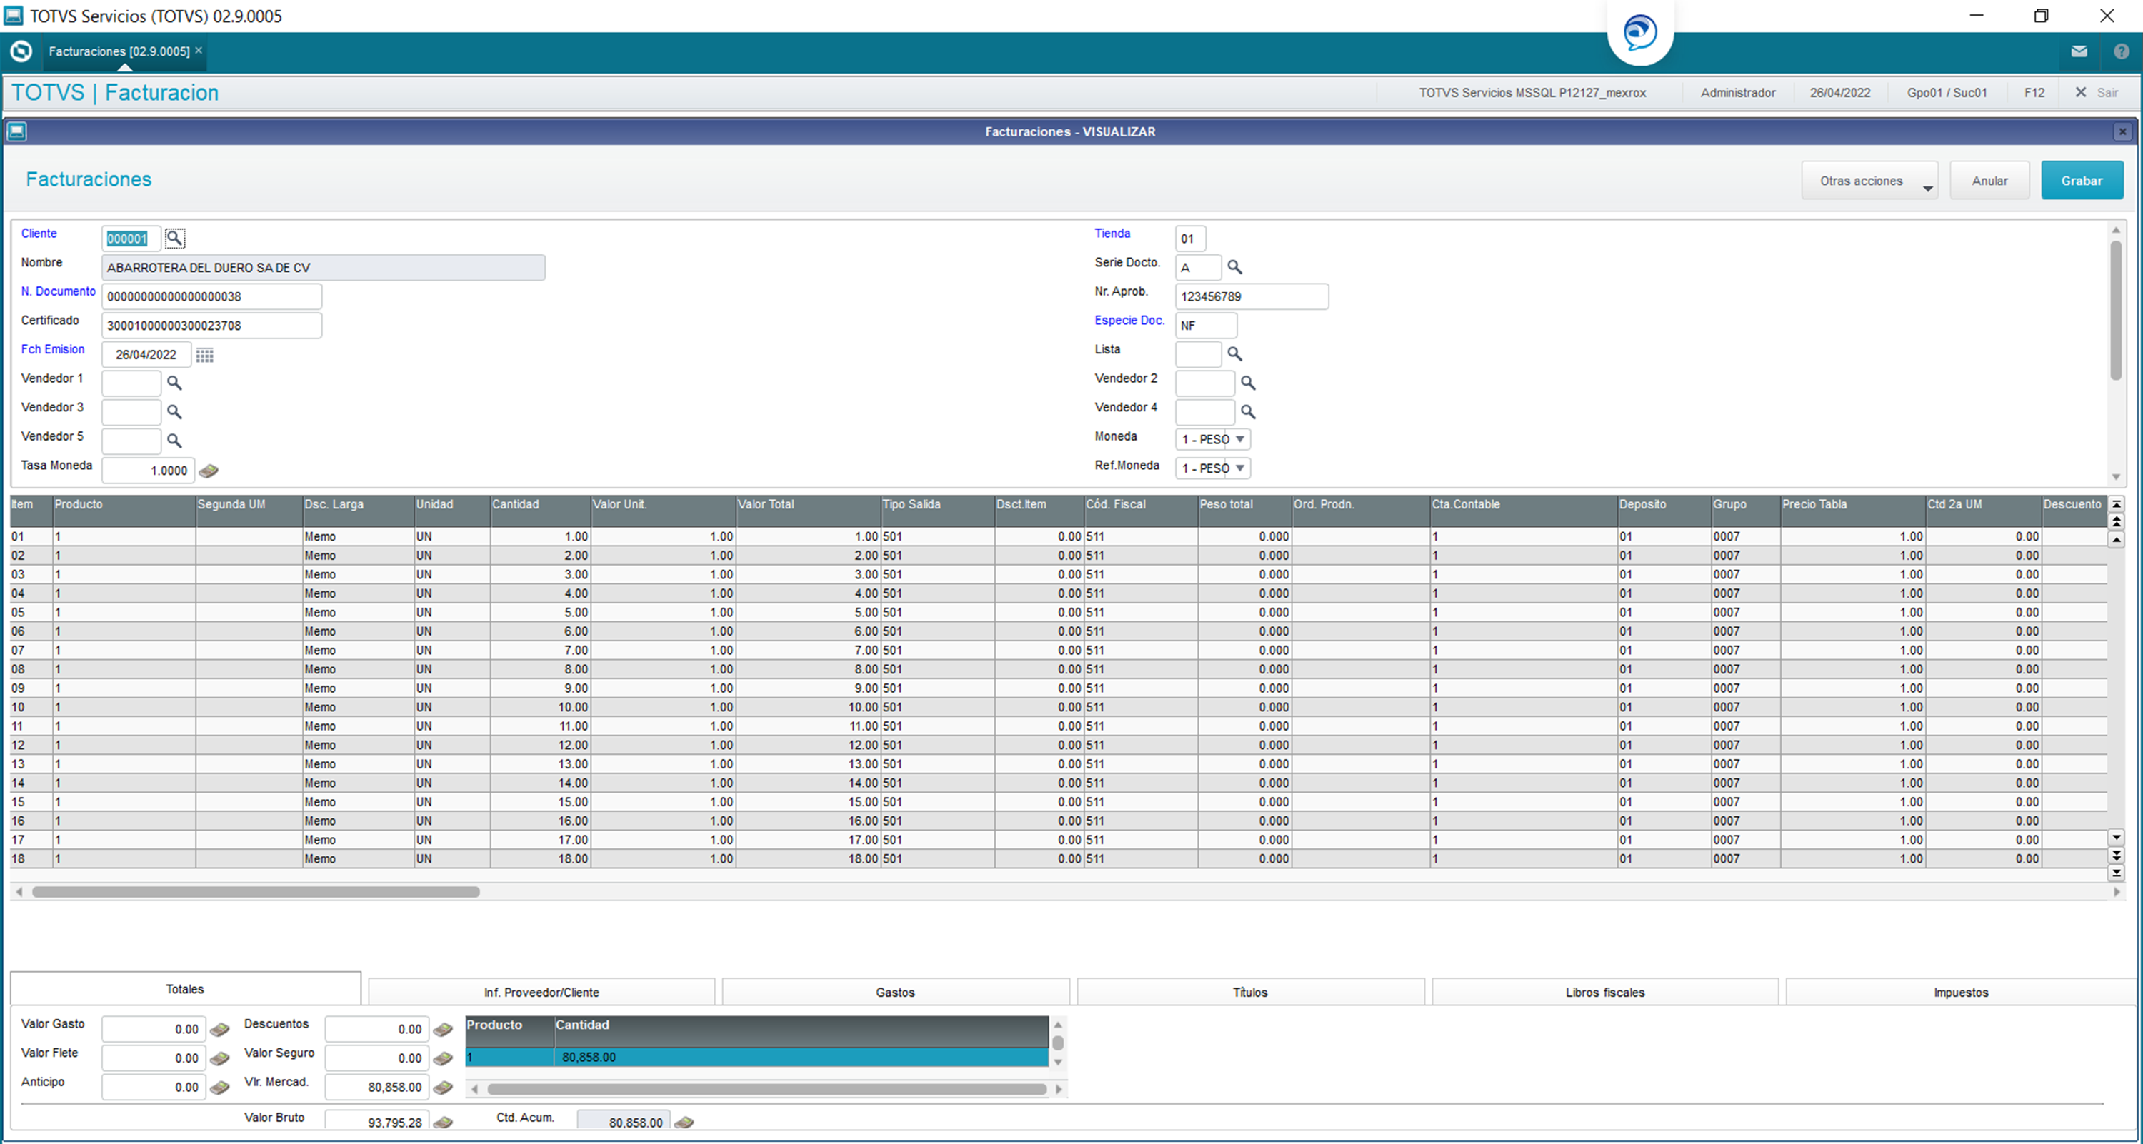
Task: Open the Fch Emision calendar picker
Action: pos(204,355)
